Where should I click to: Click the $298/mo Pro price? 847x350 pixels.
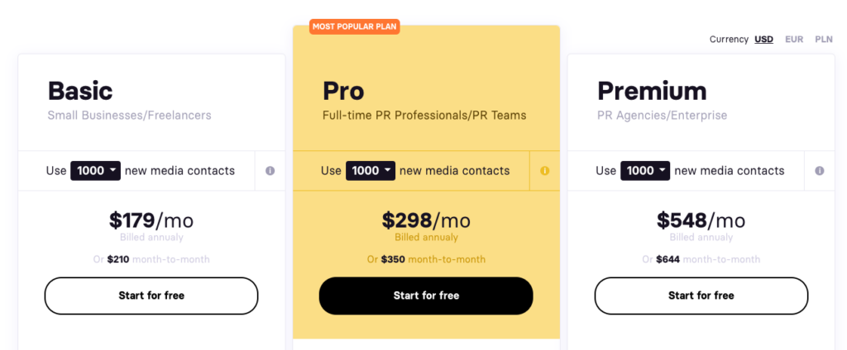coord(426,220)
